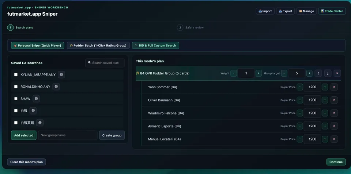The height and width of the screenshot is (174, 351).
Task: Check the RONALDINHO.ANY saved search
Action: click(16, 87)
